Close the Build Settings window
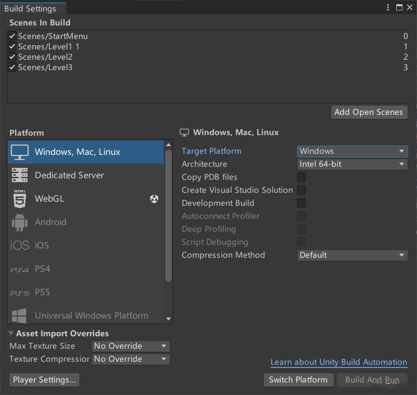Viewport: 417px width, 395px height. (x=410, y=7)
